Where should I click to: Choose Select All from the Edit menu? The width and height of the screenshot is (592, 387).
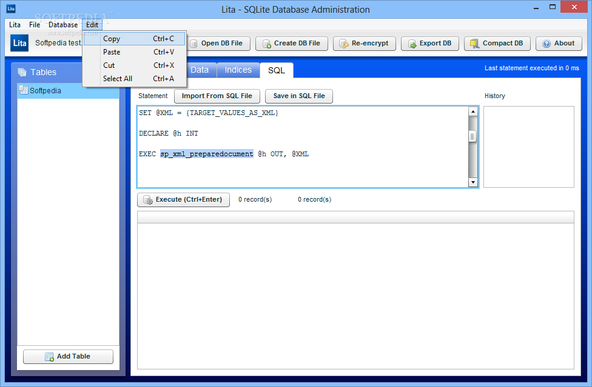[x=135, y=78]
